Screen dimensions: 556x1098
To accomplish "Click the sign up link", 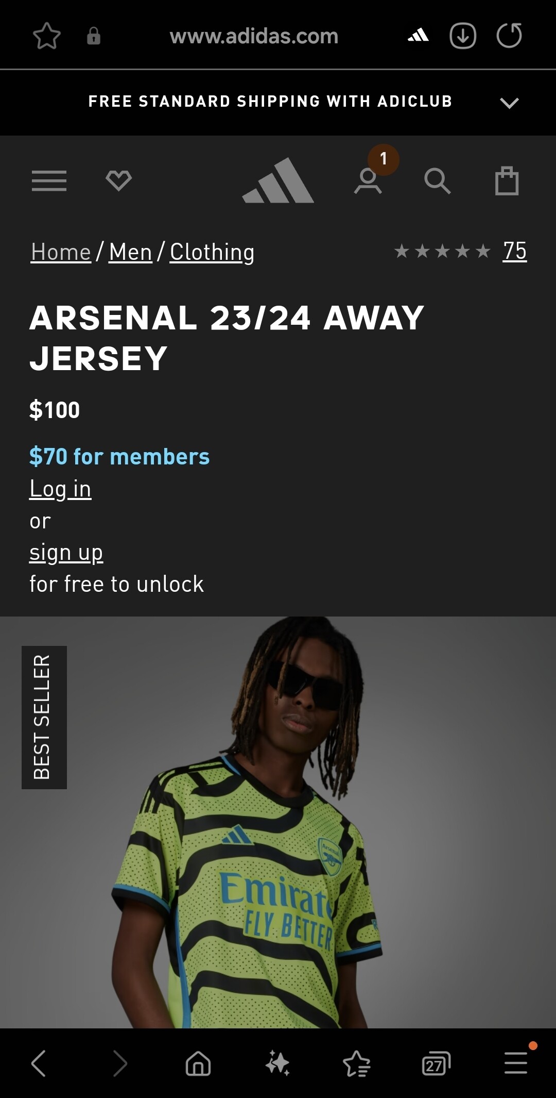I will pyautogui.click(x=66, y=553).
